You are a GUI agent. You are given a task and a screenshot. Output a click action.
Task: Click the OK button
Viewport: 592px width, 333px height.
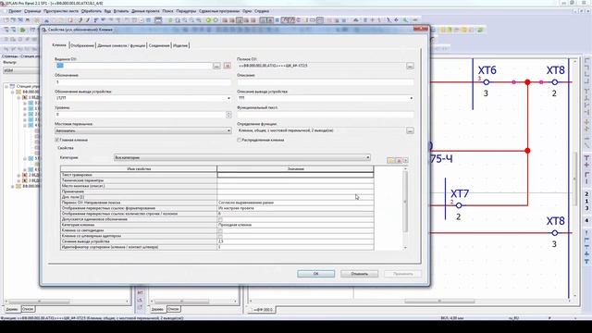(315, 274)
